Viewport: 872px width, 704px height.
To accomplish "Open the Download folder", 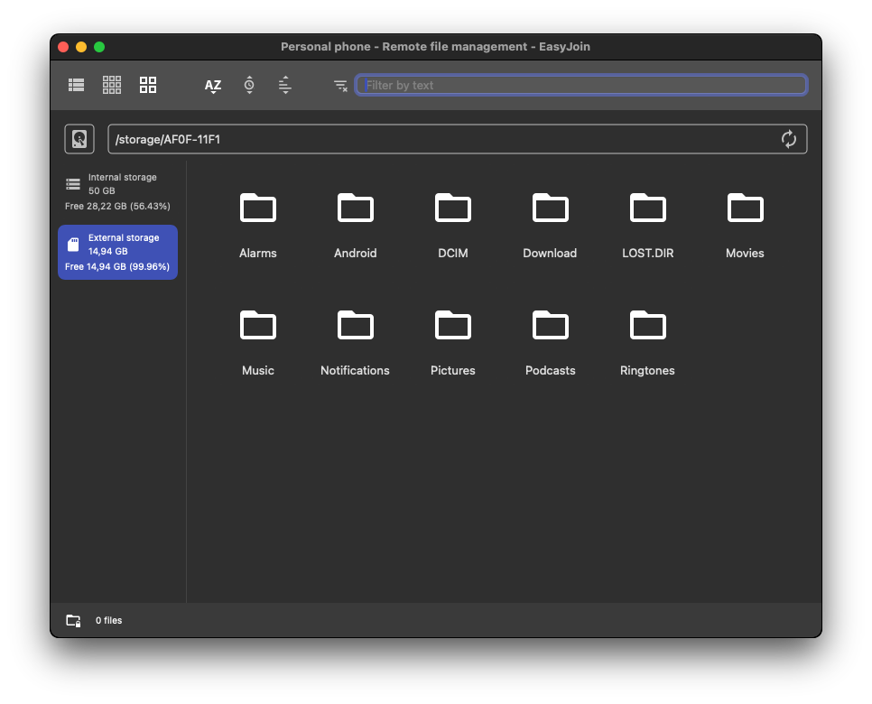I will click(550, 226).
